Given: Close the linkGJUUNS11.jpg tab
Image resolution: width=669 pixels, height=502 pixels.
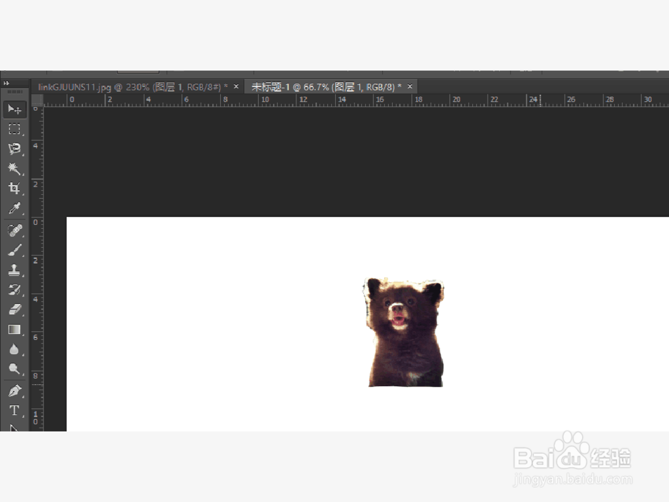Looking at the screenshot, I should pyautogui.click(x=236, y=86).
